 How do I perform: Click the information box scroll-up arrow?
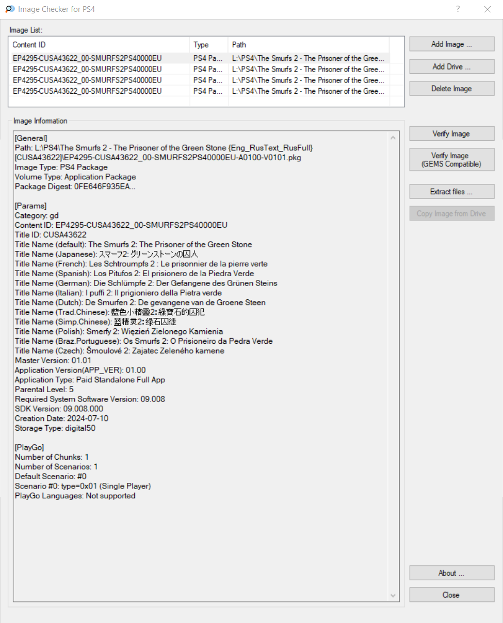click(x=394, y=138)
